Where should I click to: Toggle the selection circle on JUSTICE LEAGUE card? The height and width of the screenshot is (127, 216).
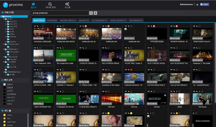(x=40, y=70)
